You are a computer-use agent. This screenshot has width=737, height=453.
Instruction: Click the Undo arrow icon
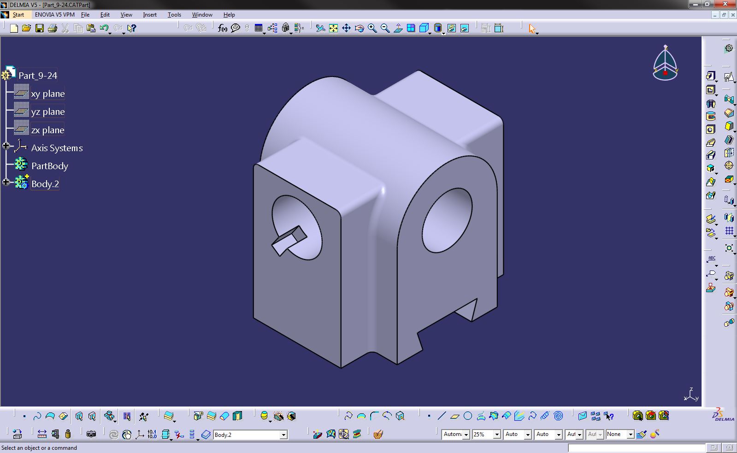click(104, 29)
